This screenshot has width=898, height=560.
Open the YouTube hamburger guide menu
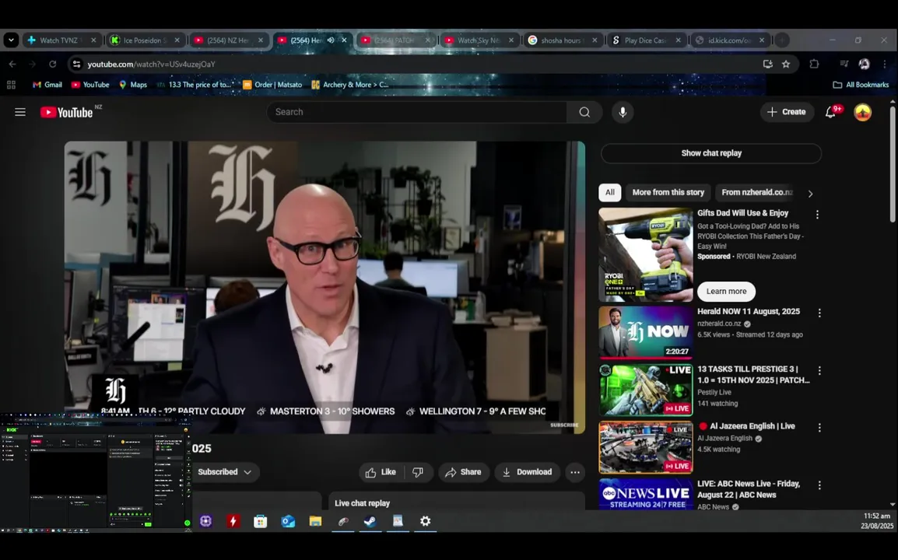click(20, 112)
